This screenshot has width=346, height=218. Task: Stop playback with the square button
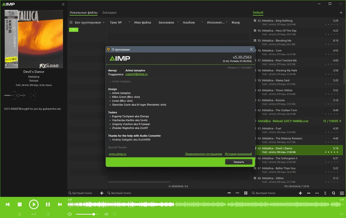tap(20, 204)
